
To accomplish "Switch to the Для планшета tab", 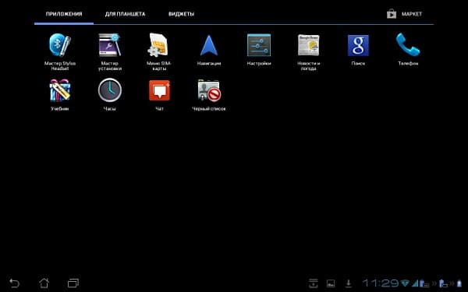I will 125,14.
